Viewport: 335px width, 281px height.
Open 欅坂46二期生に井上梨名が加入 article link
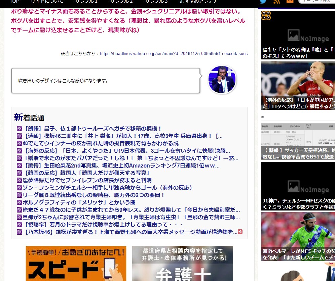click(x=123, y=136)
